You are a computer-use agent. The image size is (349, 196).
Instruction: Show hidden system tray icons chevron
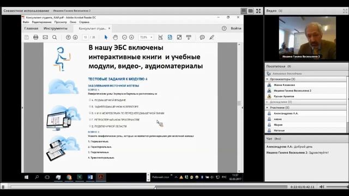click(x=176, y=177)
